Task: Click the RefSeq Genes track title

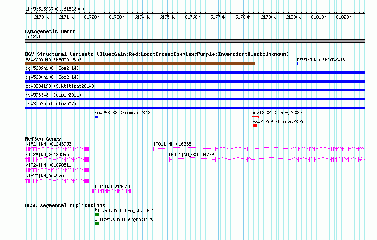Action: pos(43,139)
